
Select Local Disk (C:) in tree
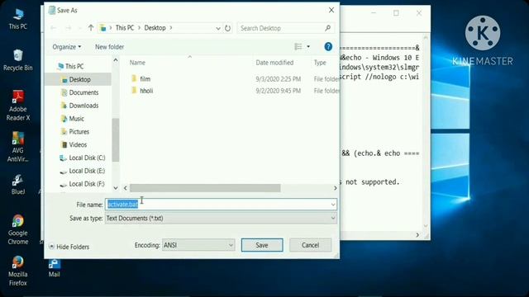pyautogui.click(x=87, y=158)
